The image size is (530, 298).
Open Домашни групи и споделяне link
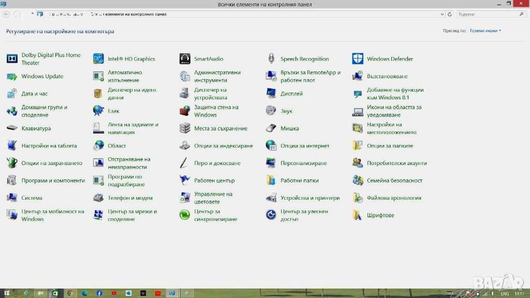[x=45, y=111]
